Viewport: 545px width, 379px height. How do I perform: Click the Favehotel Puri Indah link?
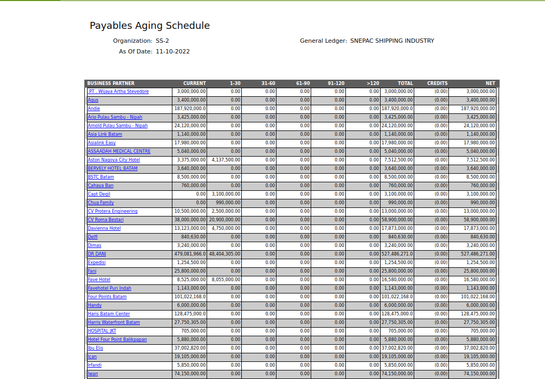pos(109,288)
